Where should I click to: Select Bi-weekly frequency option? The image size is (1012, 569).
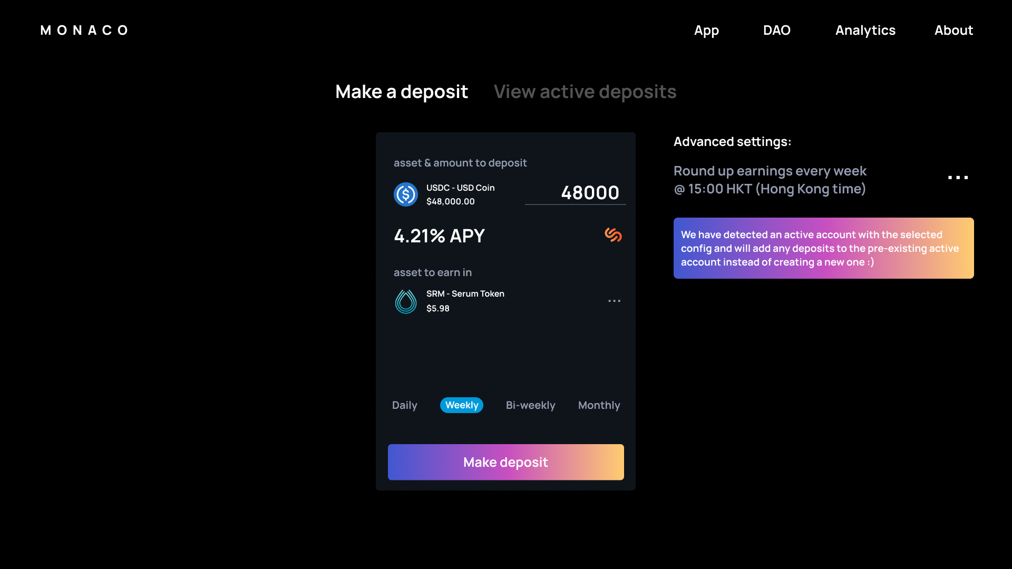coord(530,405)
